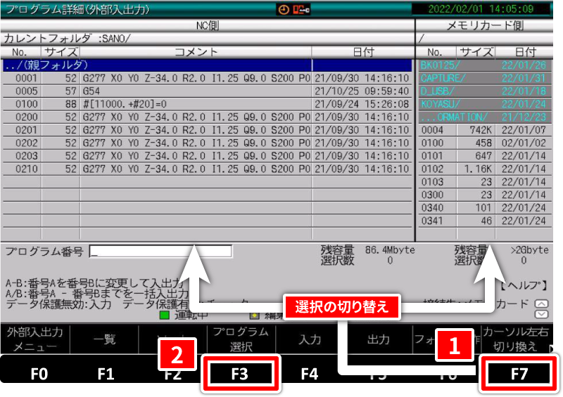
Task: Select memory card file 0004 sized 742K
Action: click(x=485, y=130)
